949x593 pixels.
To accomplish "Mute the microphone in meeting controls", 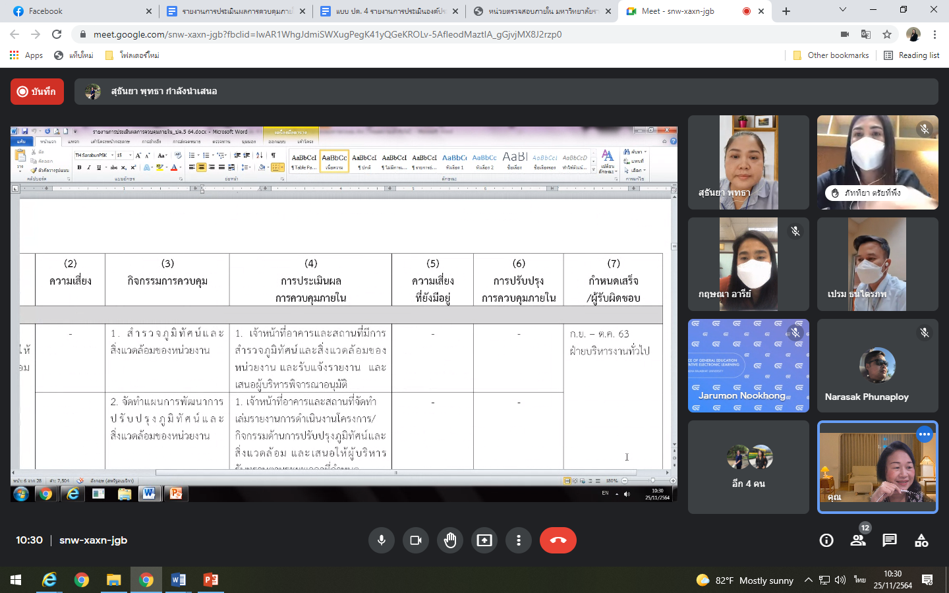I will pos(382,540).
